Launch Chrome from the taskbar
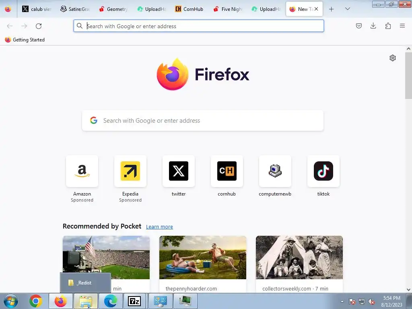412x309 pixels. tap(36, 301)
